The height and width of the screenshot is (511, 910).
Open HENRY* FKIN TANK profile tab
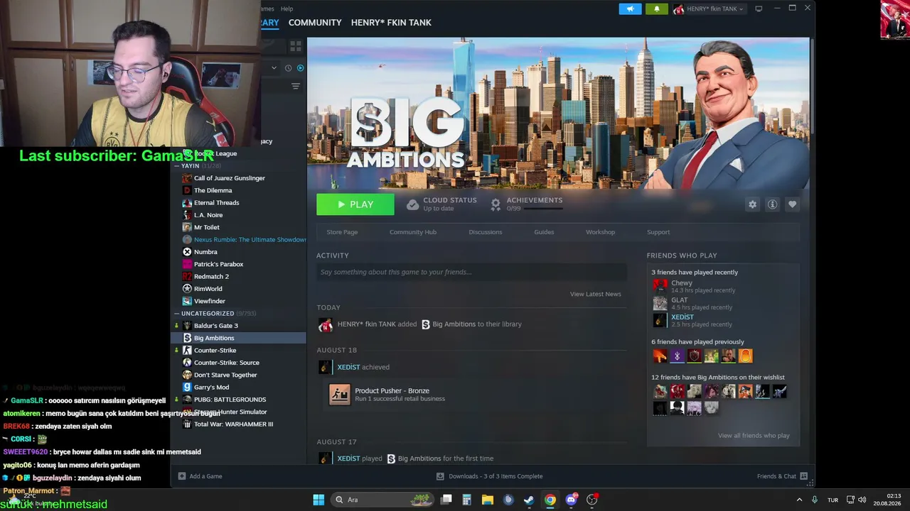(x=391, y=23)
